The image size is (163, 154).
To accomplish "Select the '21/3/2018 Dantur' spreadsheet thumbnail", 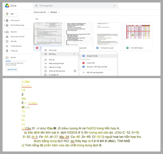I will [138, 34].
